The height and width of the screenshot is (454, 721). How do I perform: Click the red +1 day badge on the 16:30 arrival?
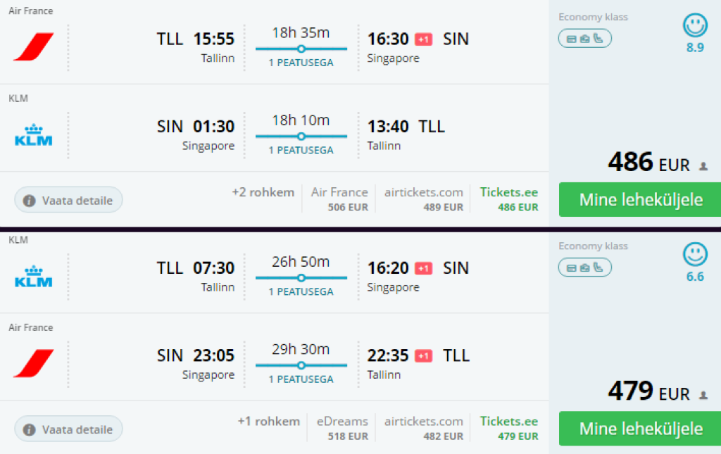pos(423,39)
